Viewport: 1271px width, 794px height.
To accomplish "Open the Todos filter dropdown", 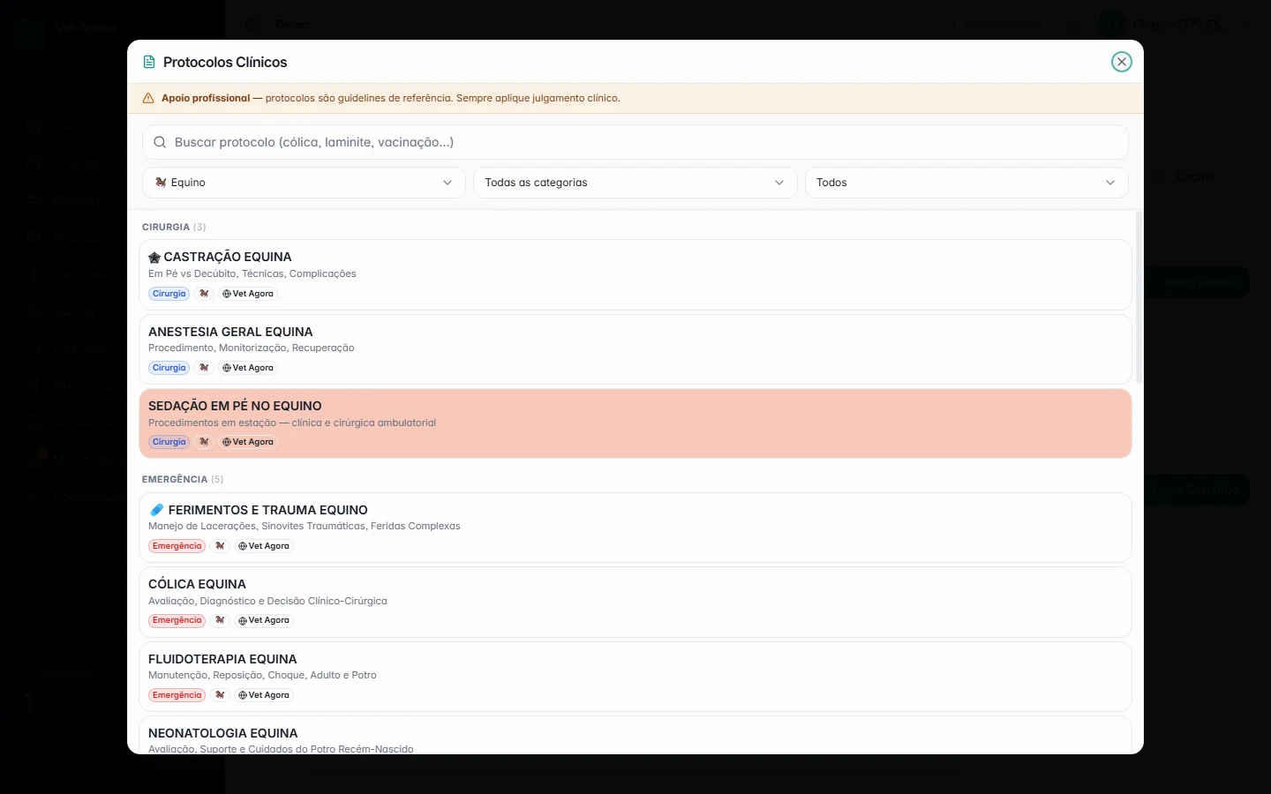I will pos(966,183).
